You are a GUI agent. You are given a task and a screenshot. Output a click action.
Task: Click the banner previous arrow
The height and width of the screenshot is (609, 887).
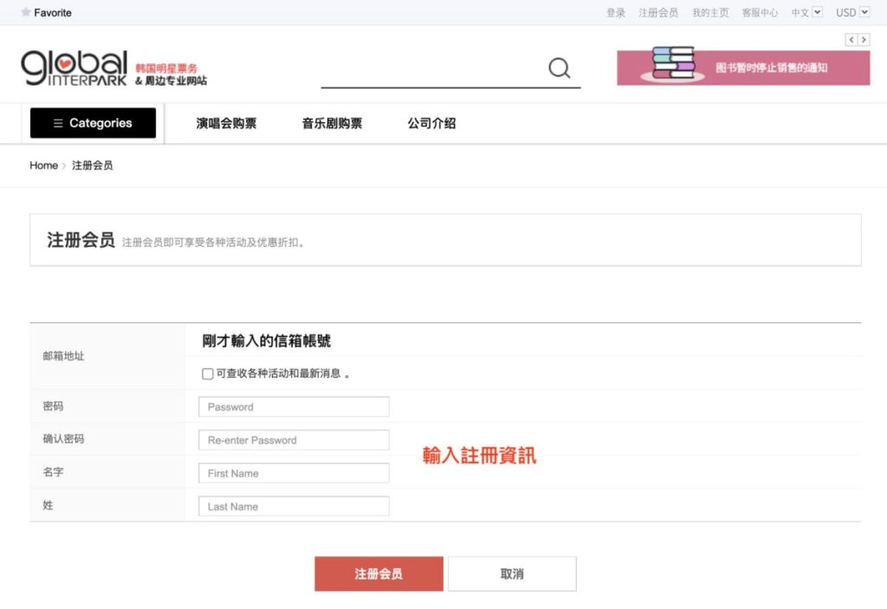[851, 40]
